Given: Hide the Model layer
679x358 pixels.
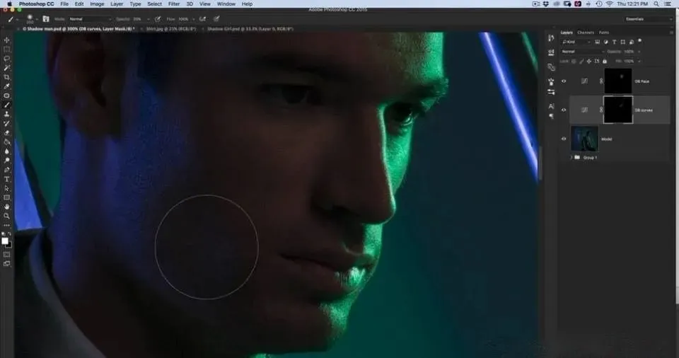Looking at the screenshot, I should tap(564, 139).
